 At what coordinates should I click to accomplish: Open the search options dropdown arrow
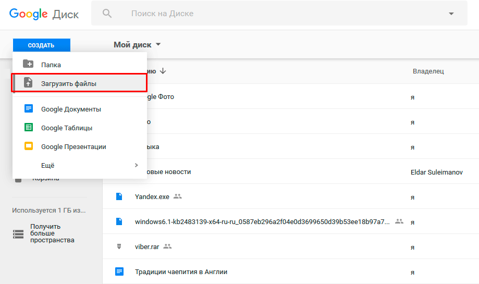(451, 14)
